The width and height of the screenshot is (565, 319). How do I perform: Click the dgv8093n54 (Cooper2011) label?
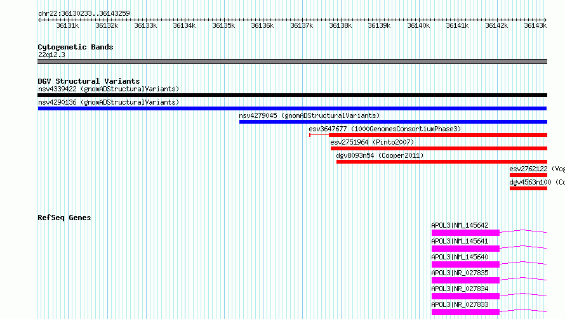pyautogui.click(x=380, y=155)
